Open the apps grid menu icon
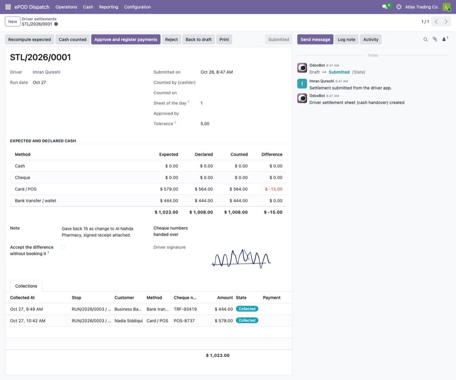456x380 pixels. pos(8,7)
